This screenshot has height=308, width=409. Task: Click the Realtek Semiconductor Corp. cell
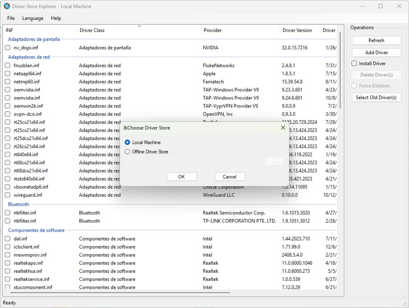tap(234, 213)
